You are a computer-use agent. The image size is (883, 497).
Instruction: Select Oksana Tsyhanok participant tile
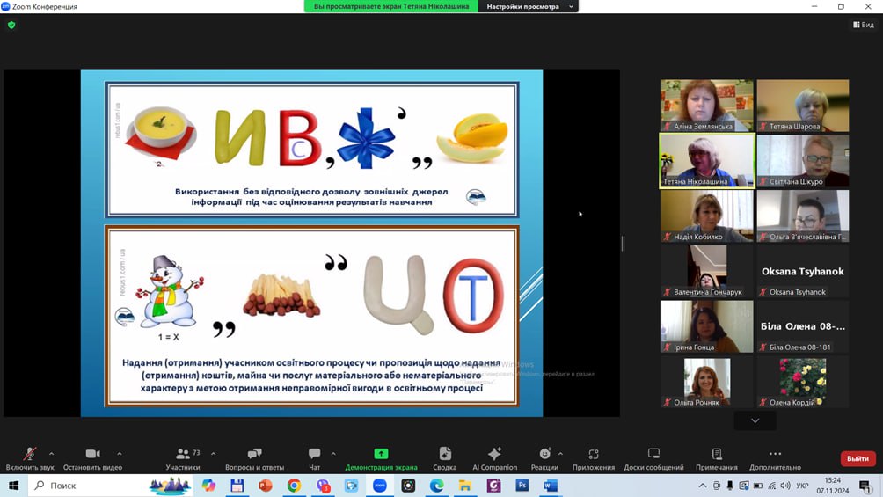[x=802, y=271]
